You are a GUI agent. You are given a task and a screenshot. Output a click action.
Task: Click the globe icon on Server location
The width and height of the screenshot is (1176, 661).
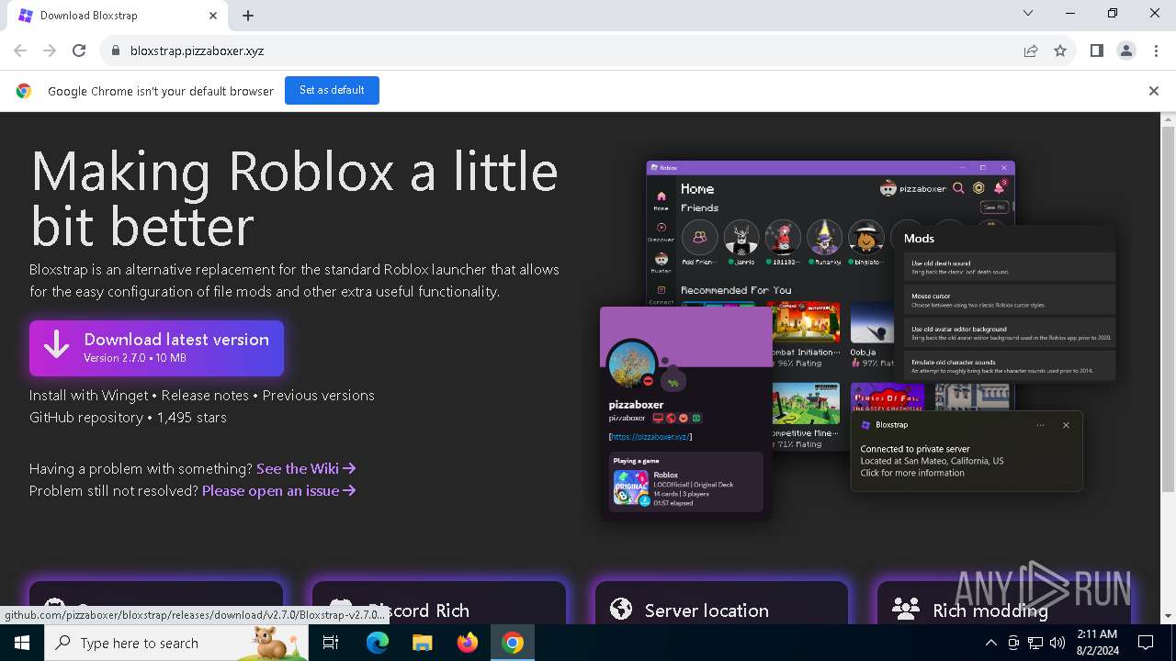tap(621, 610)
